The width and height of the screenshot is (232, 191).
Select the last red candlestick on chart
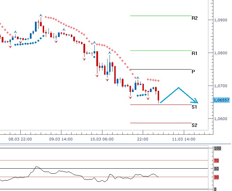158,96
